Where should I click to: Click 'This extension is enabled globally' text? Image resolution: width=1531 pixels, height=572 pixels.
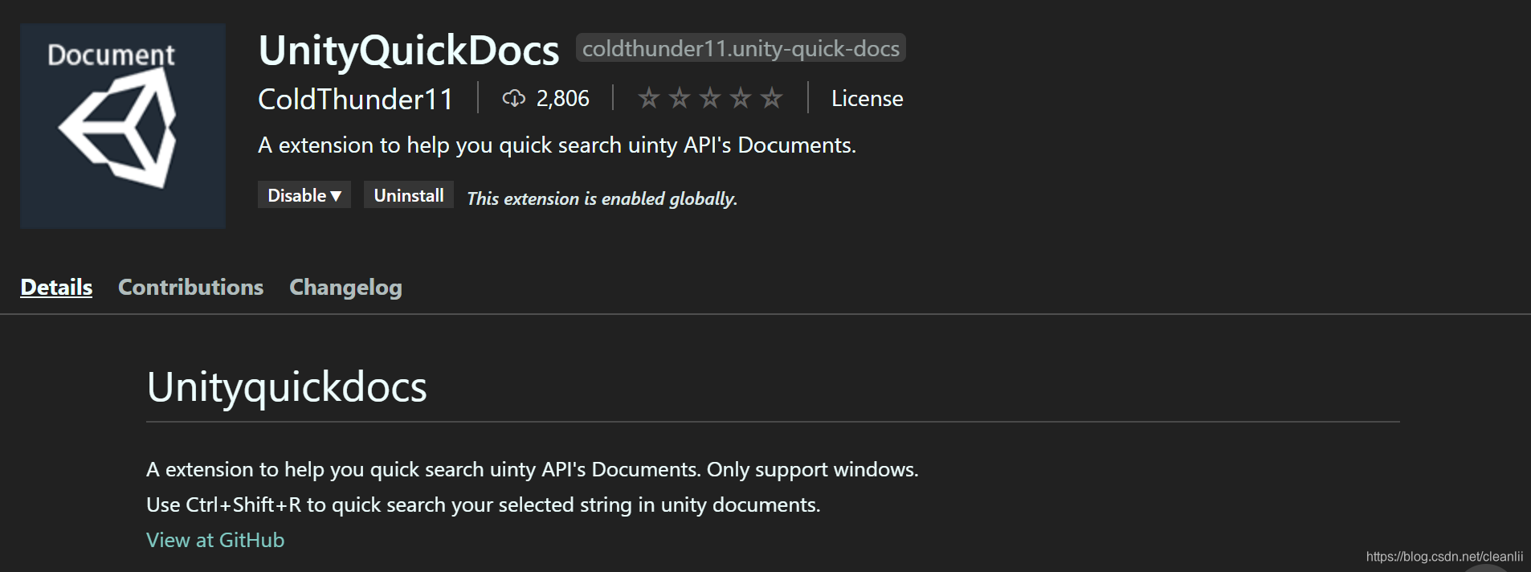tap(602, 198)
